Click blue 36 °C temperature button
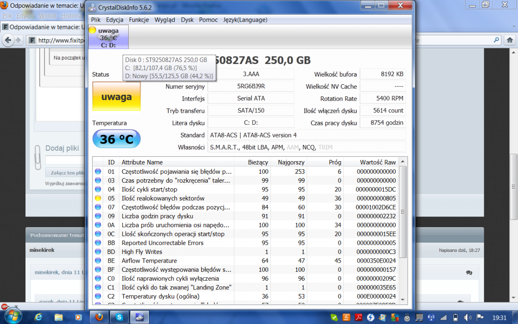The height and width of the screenshot is (324, 518). coord(117,139)
